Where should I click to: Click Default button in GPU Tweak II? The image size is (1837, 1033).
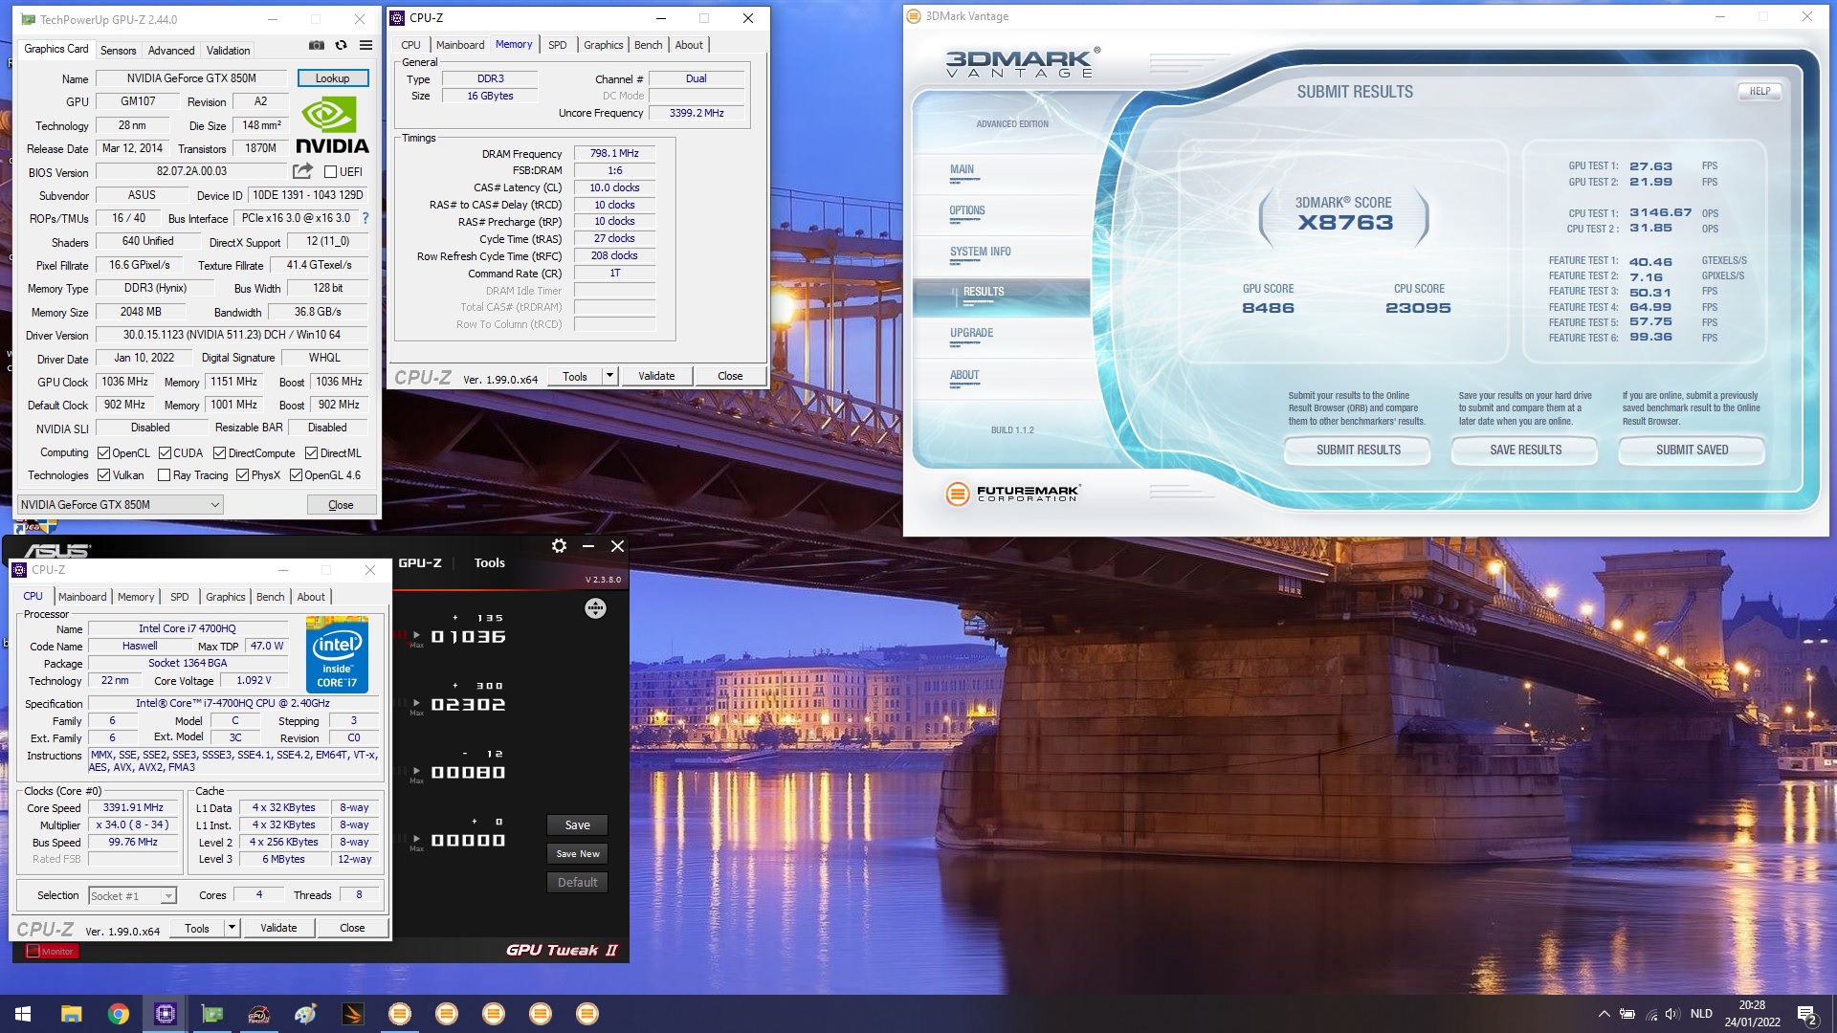click(x=578, y=883)
